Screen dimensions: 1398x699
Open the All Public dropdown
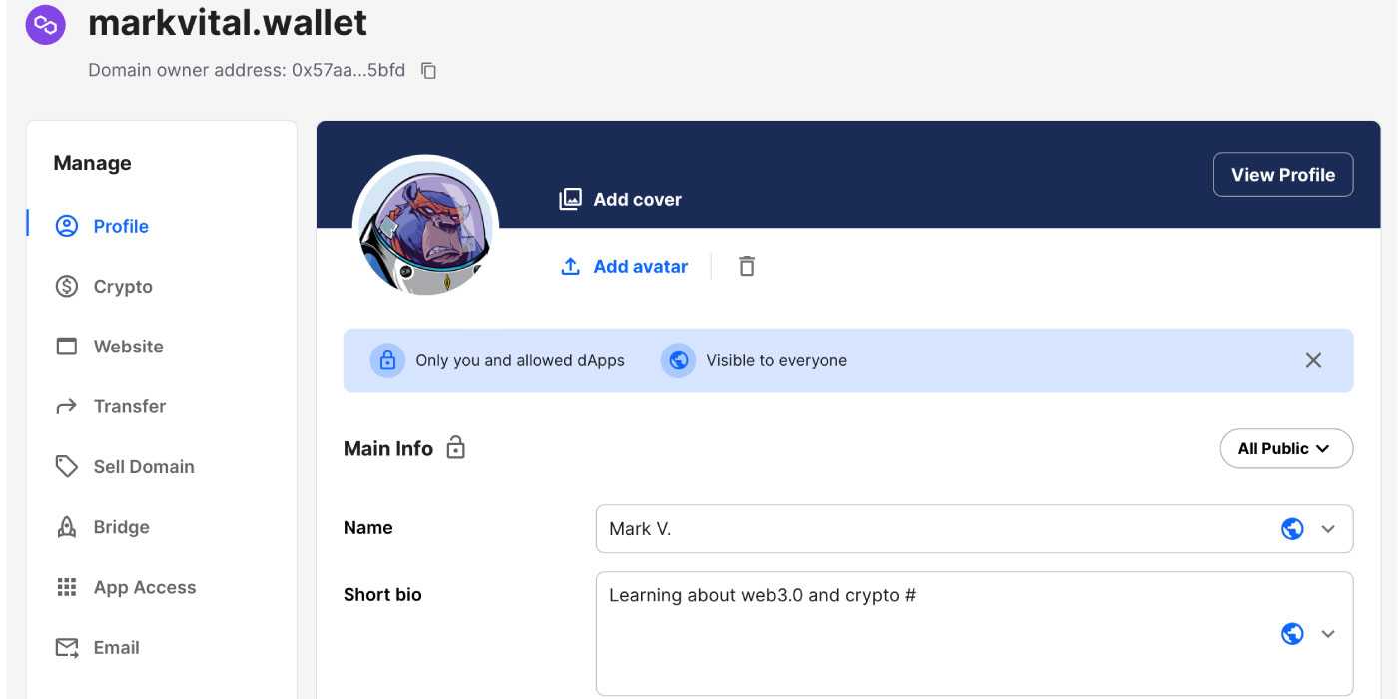click(1286, 448)
